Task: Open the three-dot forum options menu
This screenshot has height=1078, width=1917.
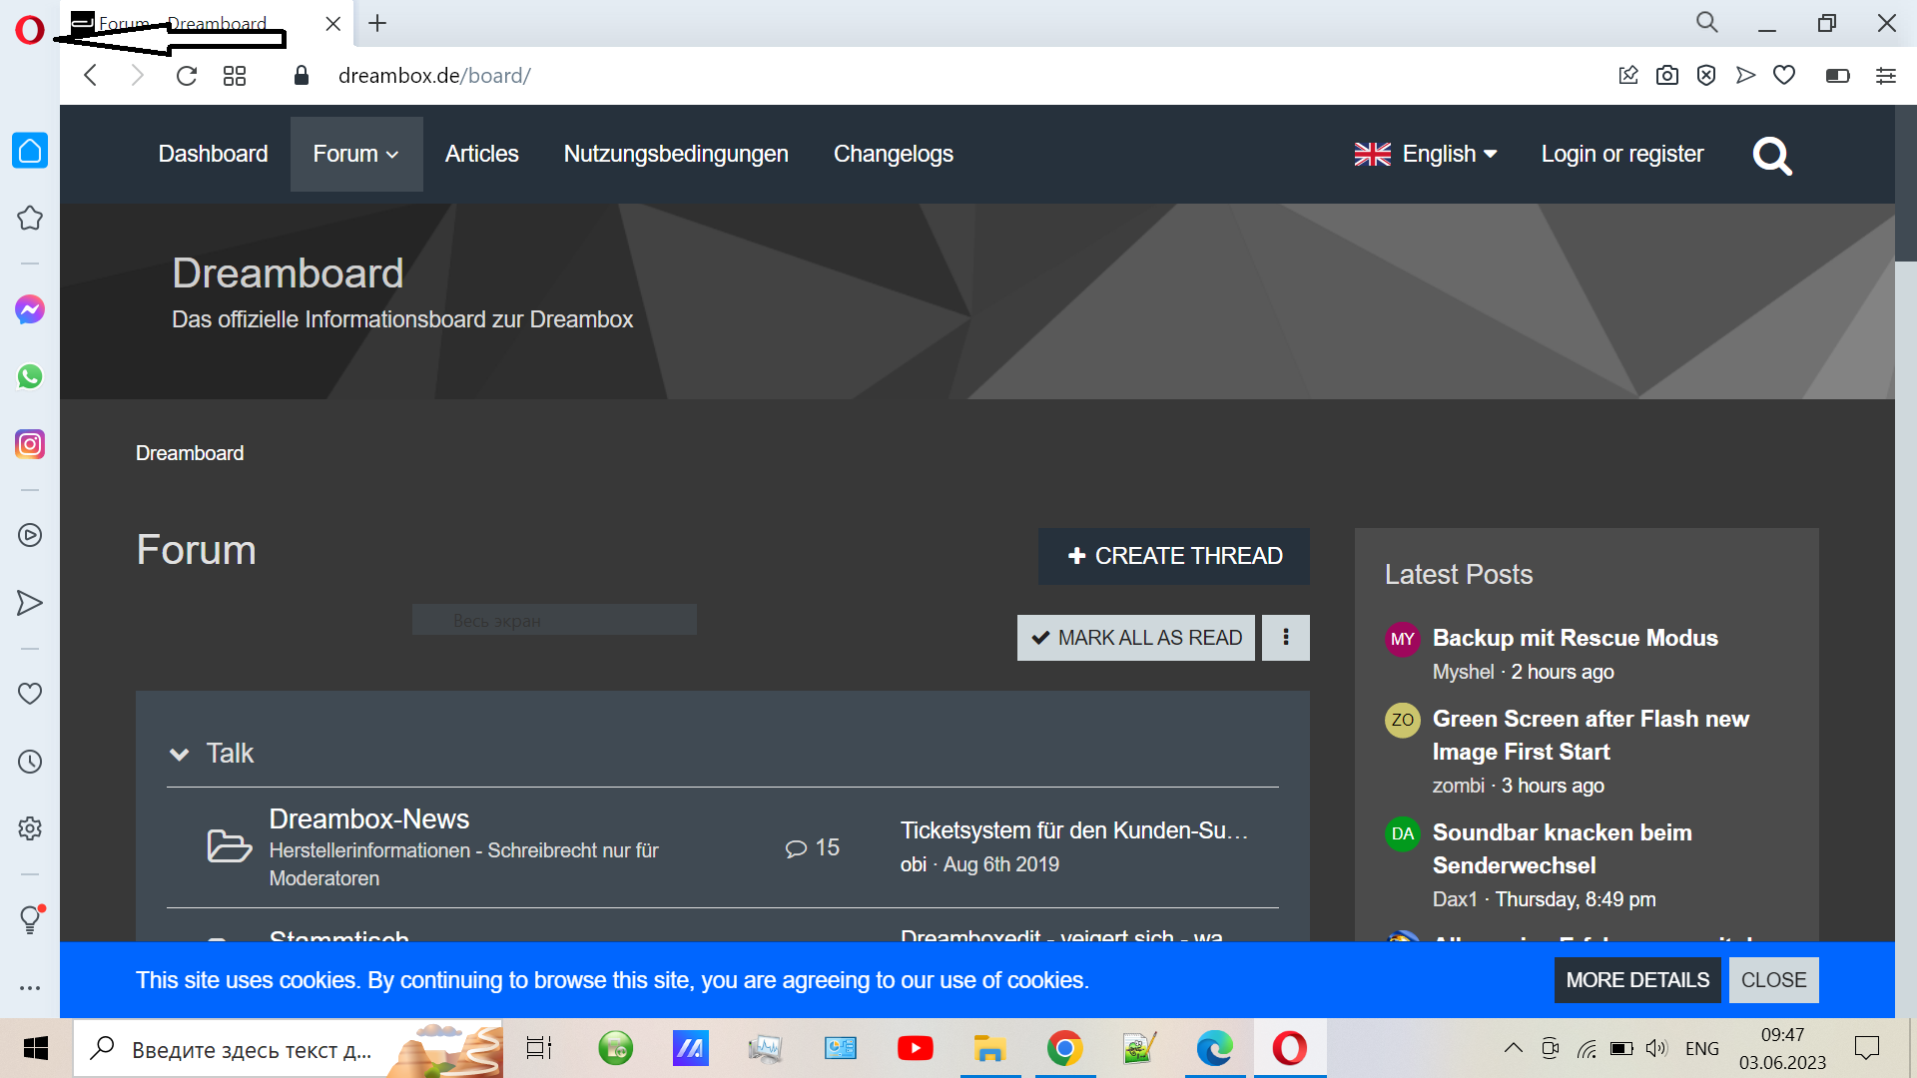Action: tap(1286, 638)
